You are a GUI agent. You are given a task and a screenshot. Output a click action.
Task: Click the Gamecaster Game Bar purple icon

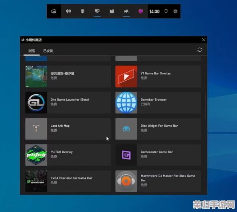pos(126,155)
